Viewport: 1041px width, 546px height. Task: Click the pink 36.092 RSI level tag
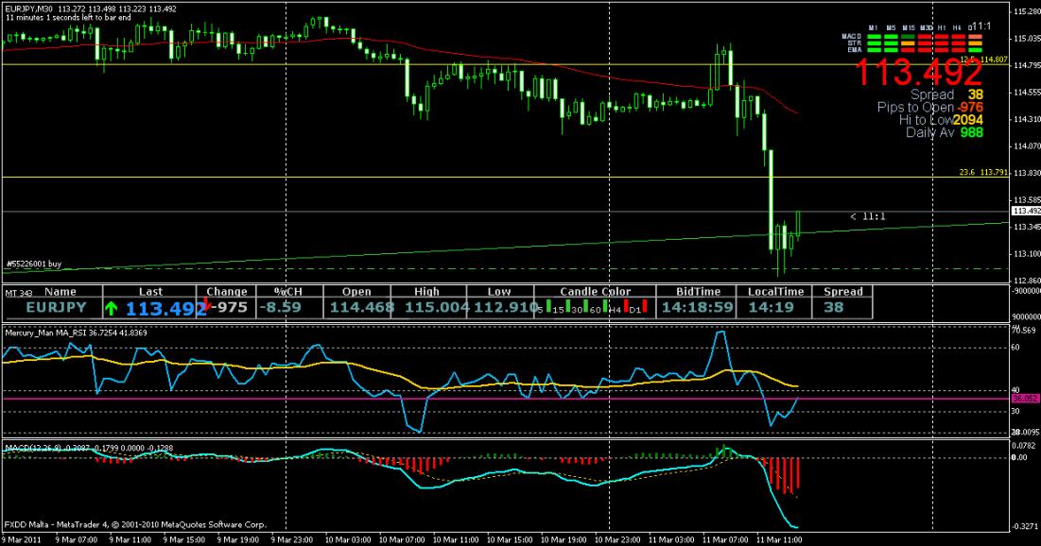click(1024, 399)
